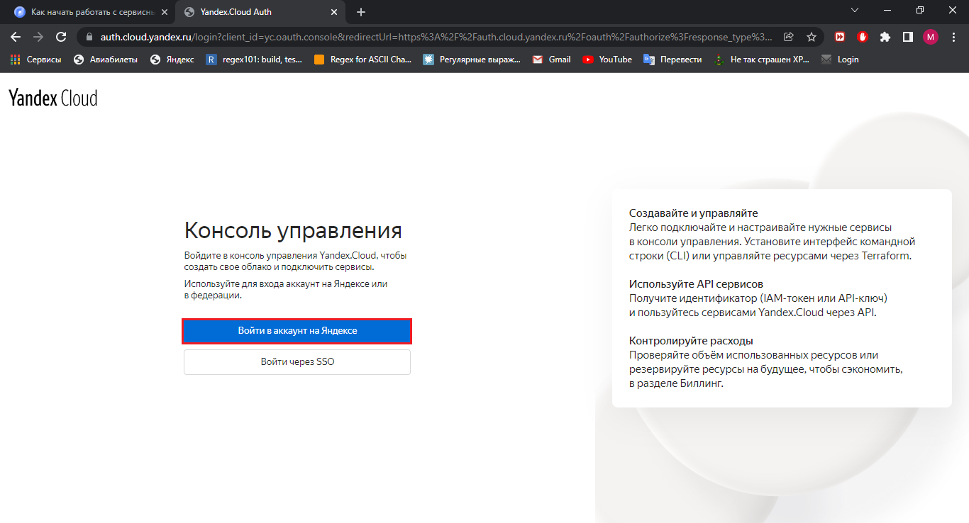Screen dimensions: 969x523
Task: Open the Перевести bookmark
Action: [672, 60]
